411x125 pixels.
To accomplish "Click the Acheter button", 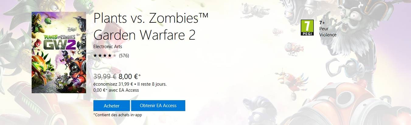I will [x=112, y=106].
